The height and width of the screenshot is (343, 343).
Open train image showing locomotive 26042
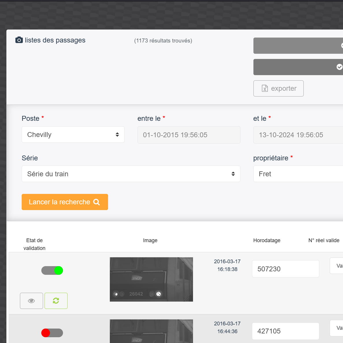pos(151,279)
